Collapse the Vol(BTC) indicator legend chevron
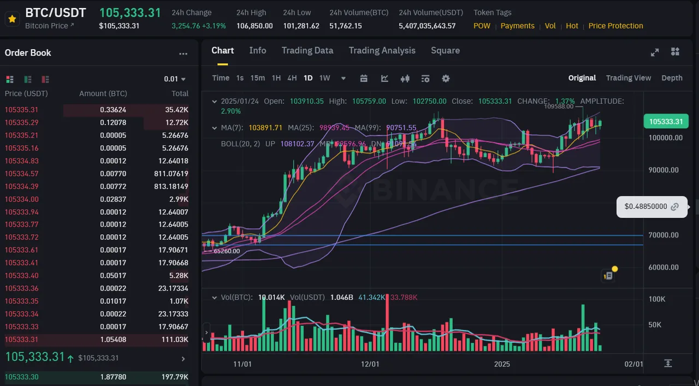Image resolution: width=699 pixels, height=386 pixels. point(215,297)
